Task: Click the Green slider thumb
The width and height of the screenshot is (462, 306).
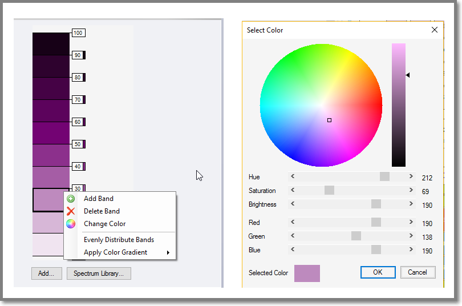Action: click(x=356, y=236)
